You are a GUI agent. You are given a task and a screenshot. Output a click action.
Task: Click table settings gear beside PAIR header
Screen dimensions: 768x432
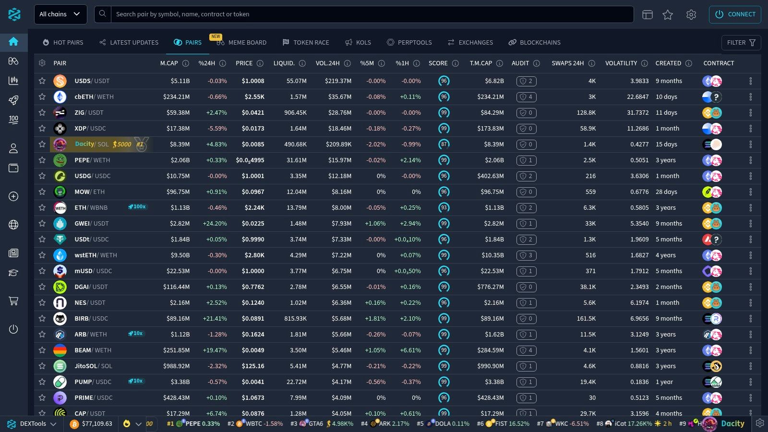click(42, 63)
